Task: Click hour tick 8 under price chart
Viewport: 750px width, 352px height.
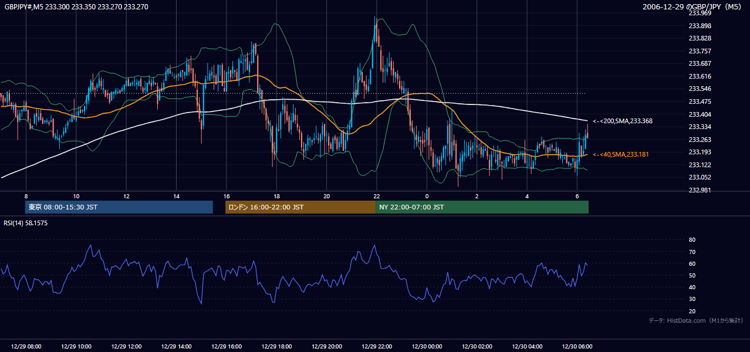Action: (26, 196)
